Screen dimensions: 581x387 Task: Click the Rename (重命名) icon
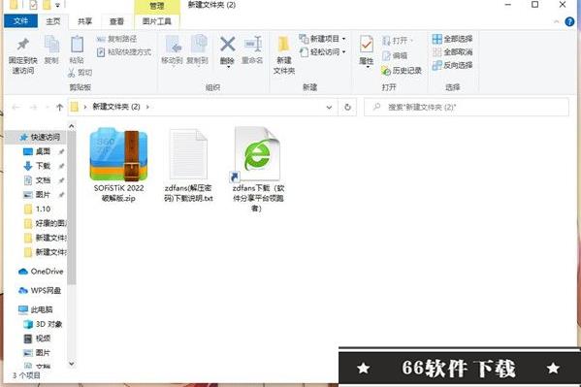(253, 45)
